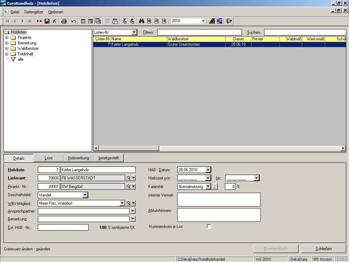This screenshot has width=349, height=262.
Task: Click the delete record X icon
Action: click(x=54, y=21)
